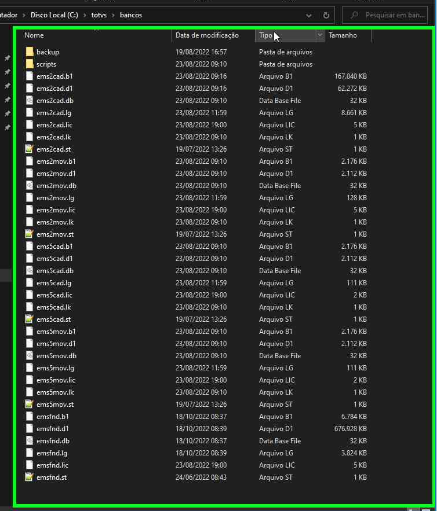Select the ems2mov.st file icon
Screen dimensions: 437x511
click(x=30, y=234)
